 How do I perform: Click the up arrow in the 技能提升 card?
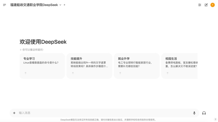[x=73, y=73]
